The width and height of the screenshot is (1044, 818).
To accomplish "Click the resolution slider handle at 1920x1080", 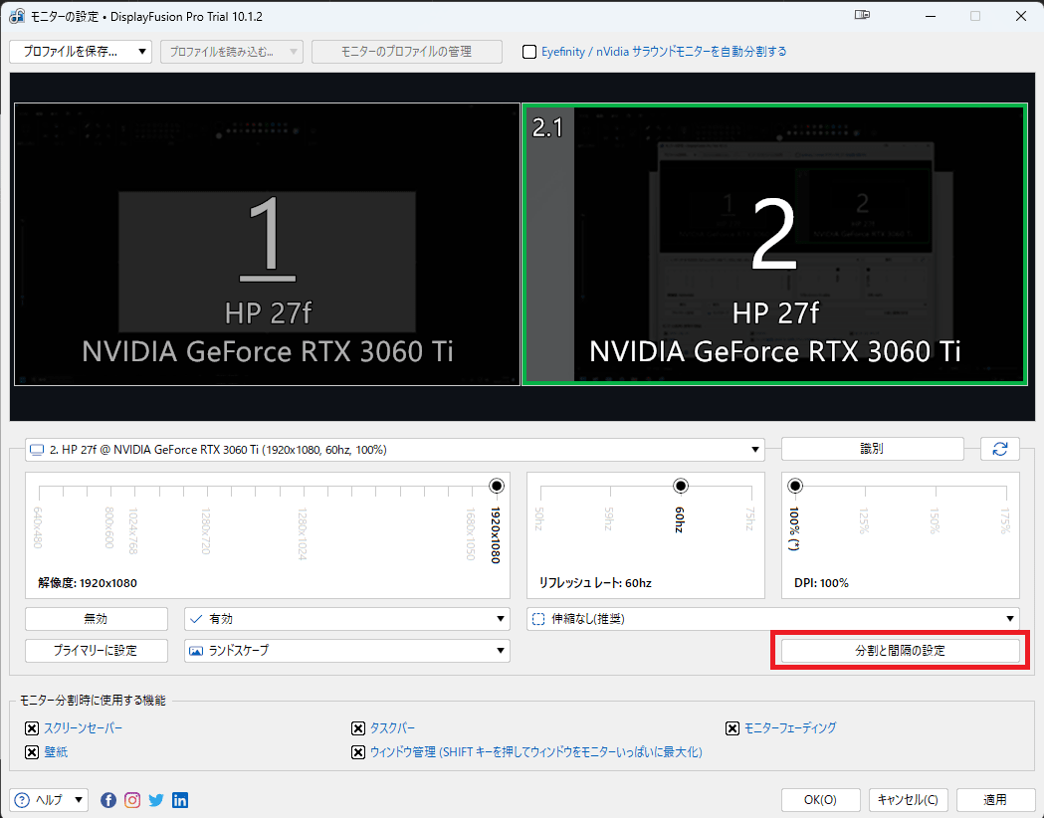I will pos(496,486).
